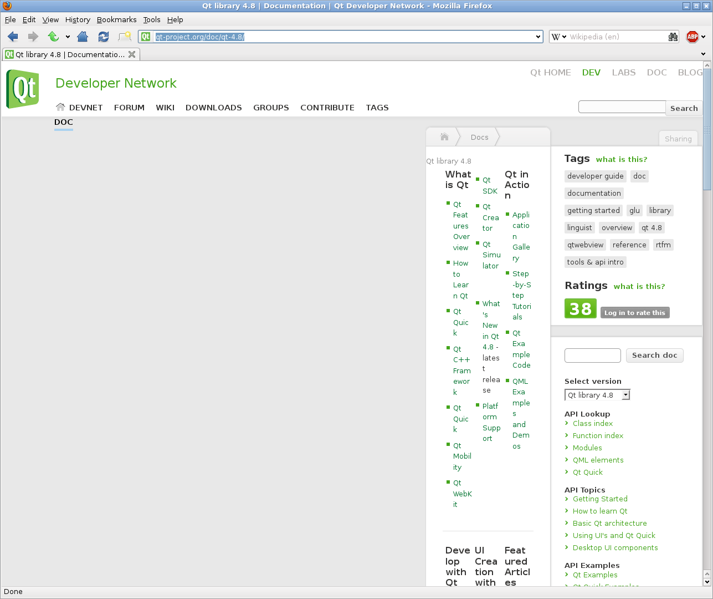Click the Qt site favicon in address bar
This screenshot has height=599, width=713.
[146, 37]
